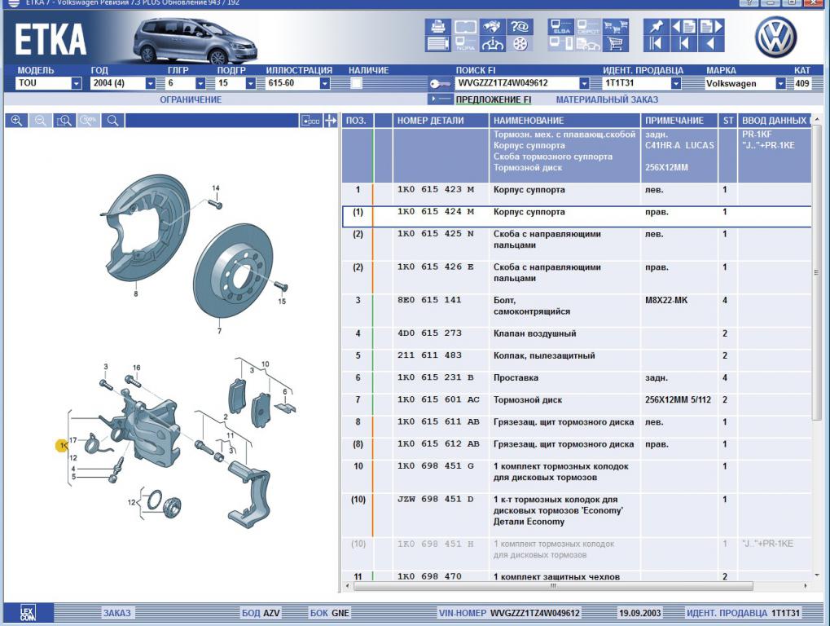Image resolution: width=830 pixels, height=626 pixels.
Task: Click the ST column header
Action: coord(728,121)
